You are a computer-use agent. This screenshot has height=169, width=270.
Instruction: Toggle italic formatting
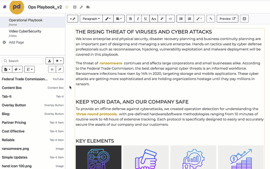138,18
